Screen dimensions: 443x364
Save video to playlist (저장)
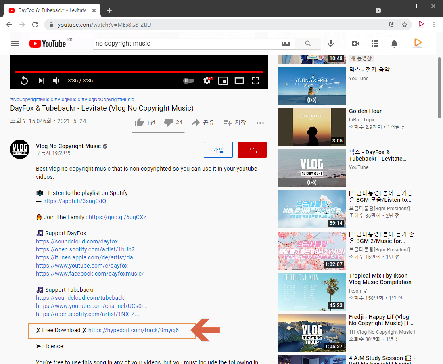[x=234, y=122]
